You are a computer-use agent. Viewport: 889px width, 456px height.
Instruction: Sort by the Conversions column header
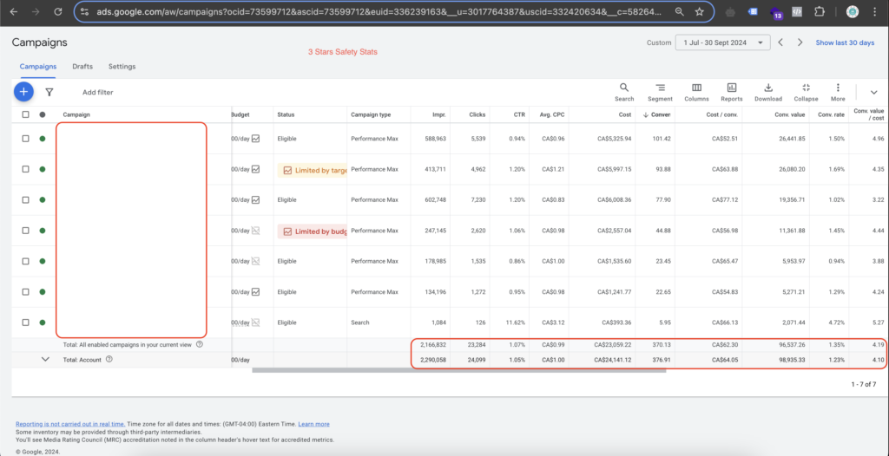[x=657, y=114]
